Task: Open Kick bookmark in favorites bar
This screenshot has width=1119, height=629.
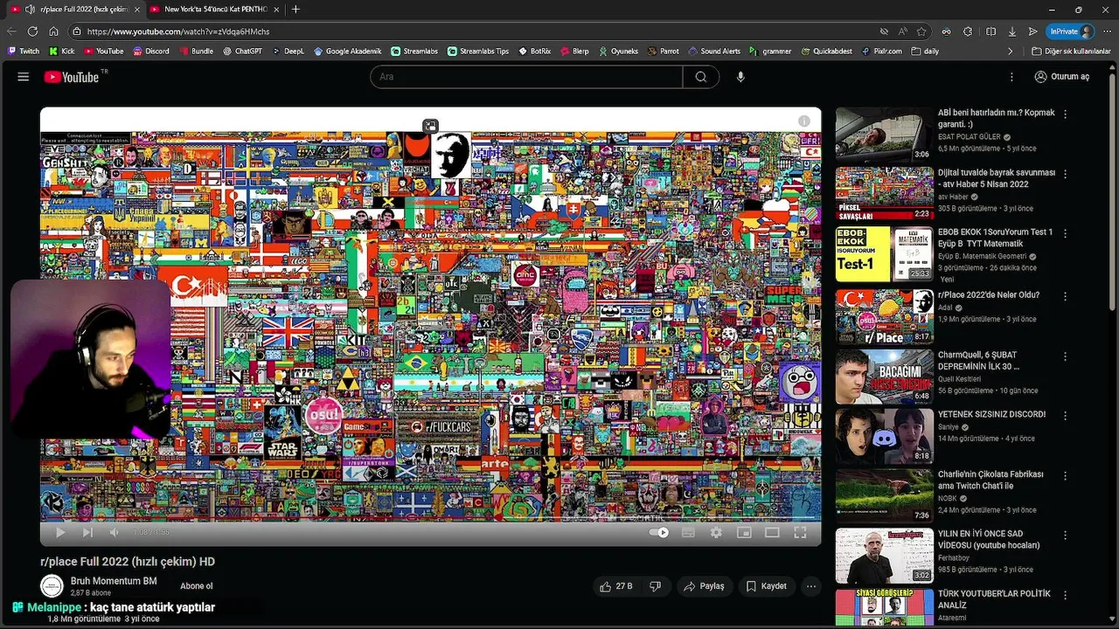Action: click(x=62, y=52)
